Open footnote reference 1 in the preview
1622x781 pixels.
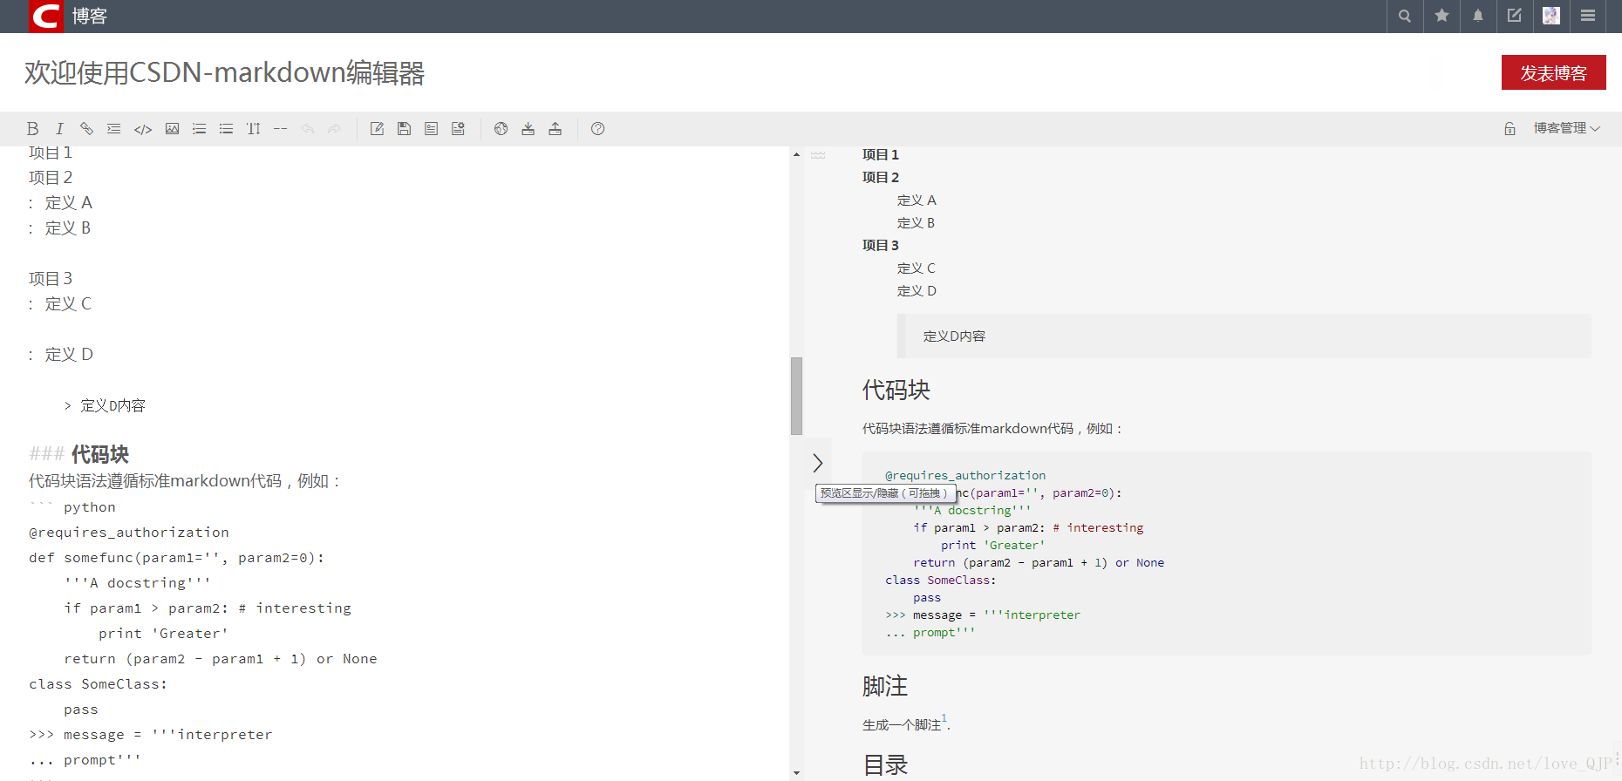944,719
